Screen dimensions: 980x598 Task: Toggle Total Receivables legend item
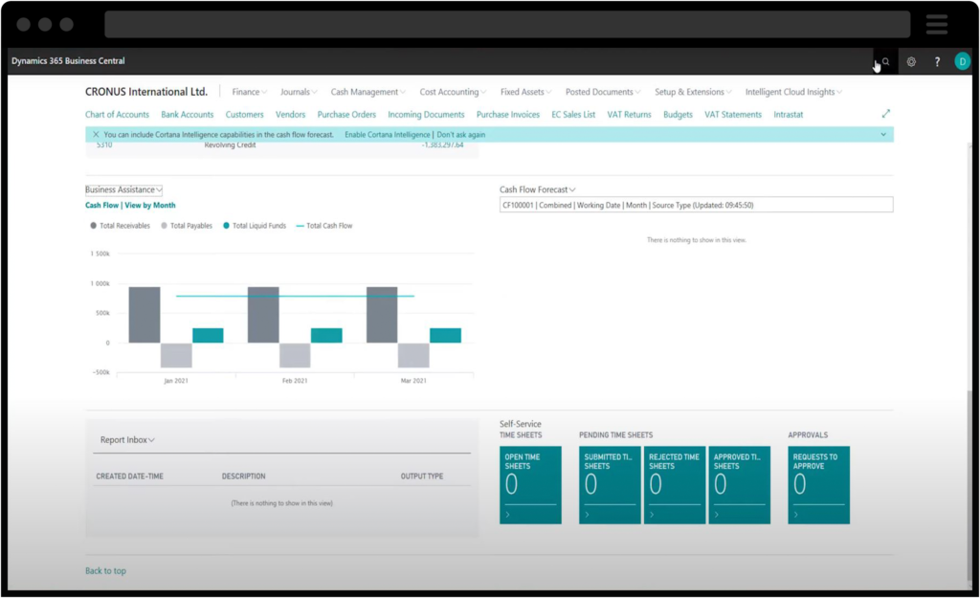[x=120, y=226]
